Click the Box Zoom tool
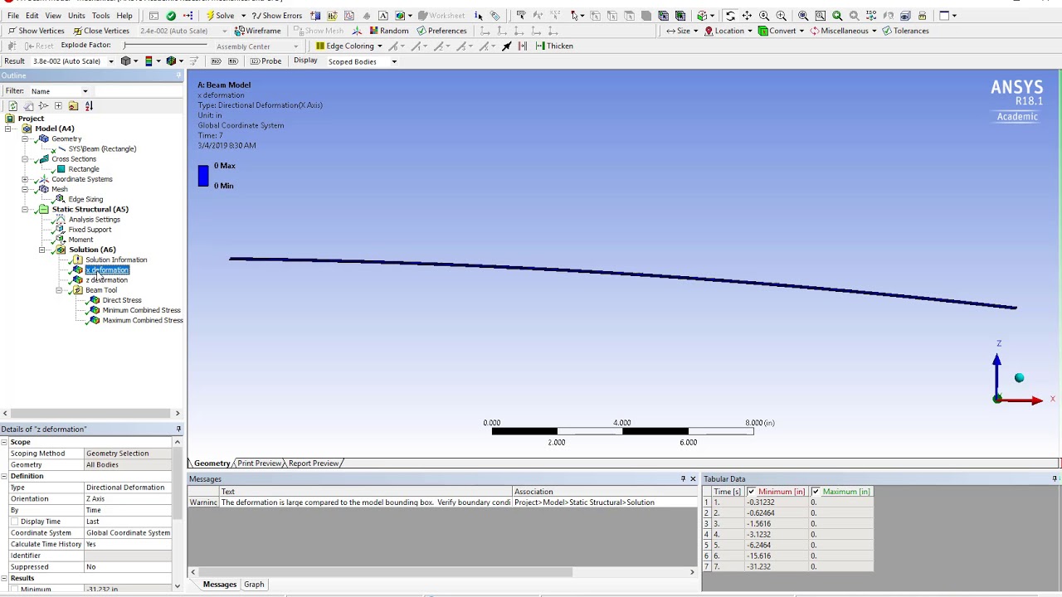Screen dimensions: 1062x597 [781, 15]
